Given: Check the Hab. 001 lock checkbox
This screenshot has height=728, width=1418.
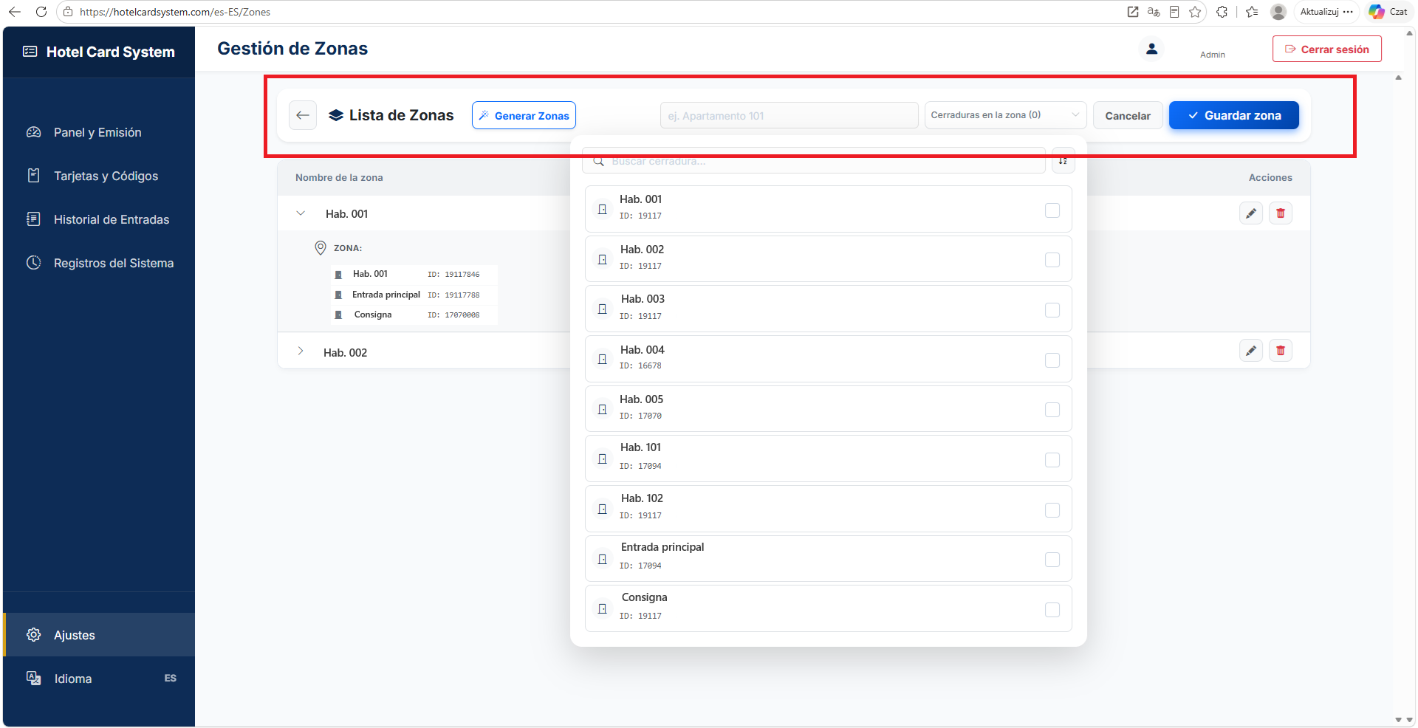Looking at the screenshot, I should 1052,210.
